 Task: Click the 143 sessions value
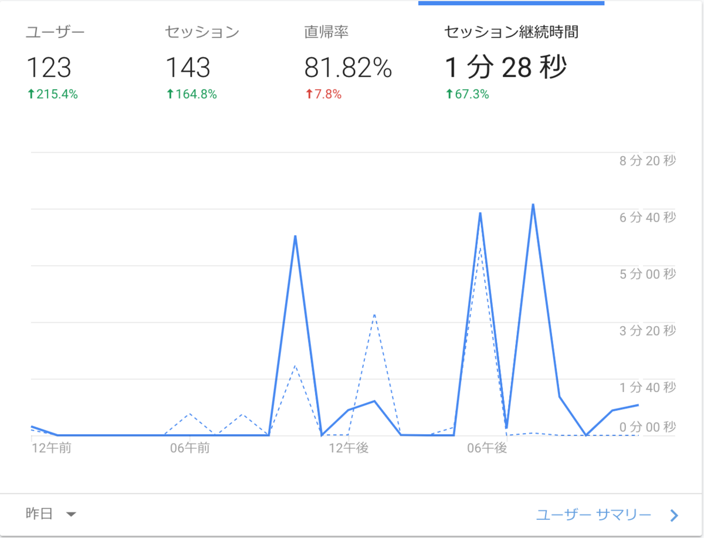pyautogui.click(x=188, y=68)
